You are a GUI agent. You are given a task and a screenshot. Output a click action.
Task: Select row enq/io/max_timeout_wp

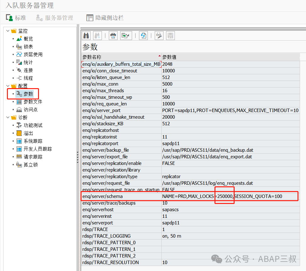[191, 97]
